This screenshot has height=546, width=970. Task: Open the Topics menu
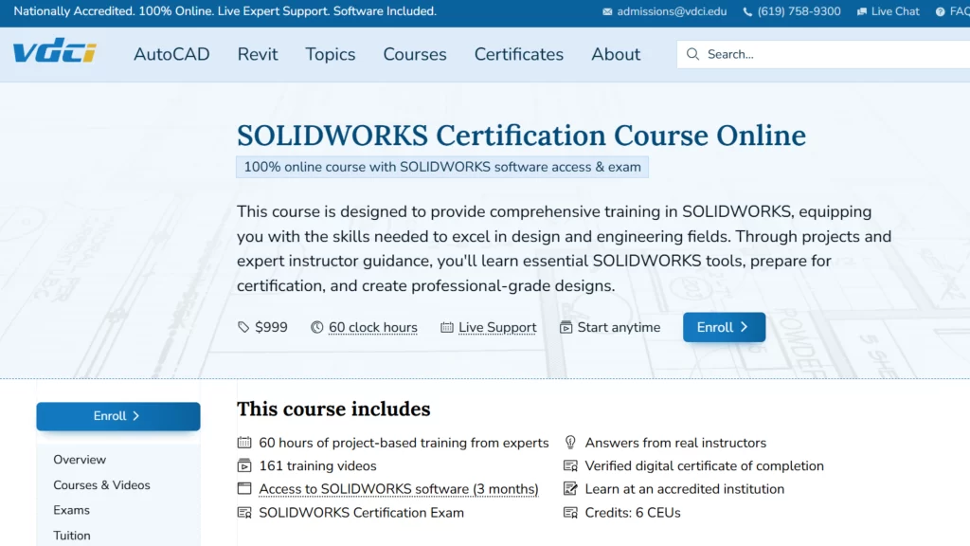331,54
